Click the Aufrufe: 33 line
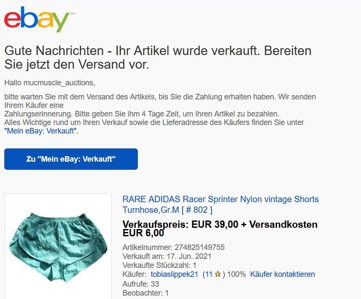 tap(141, 284)
